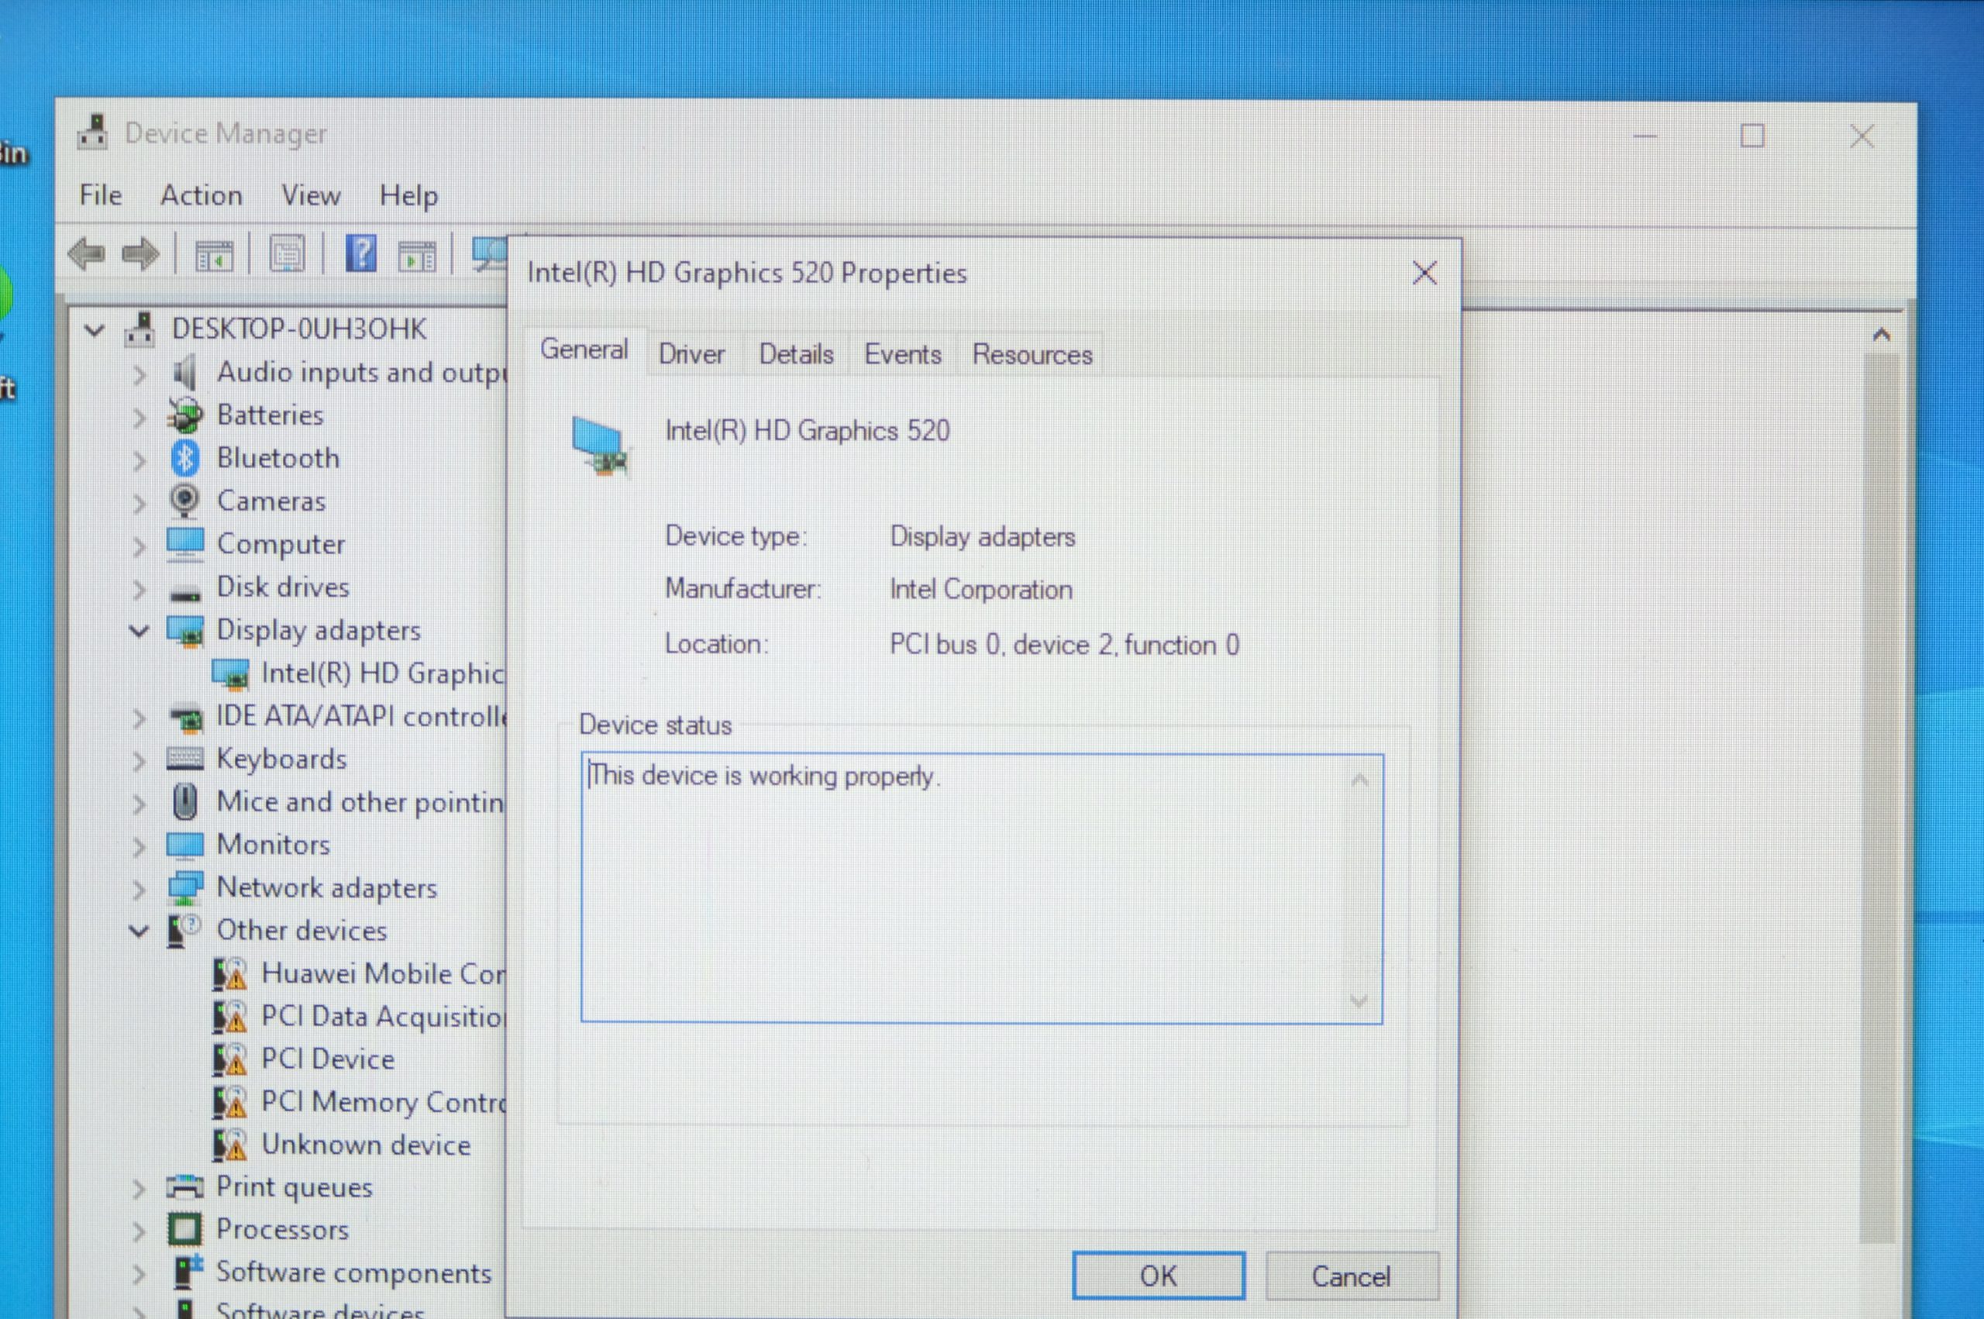Click the Network adapters icon
The height and width of the screenshot is (1319, 1984).
[185, 887]
